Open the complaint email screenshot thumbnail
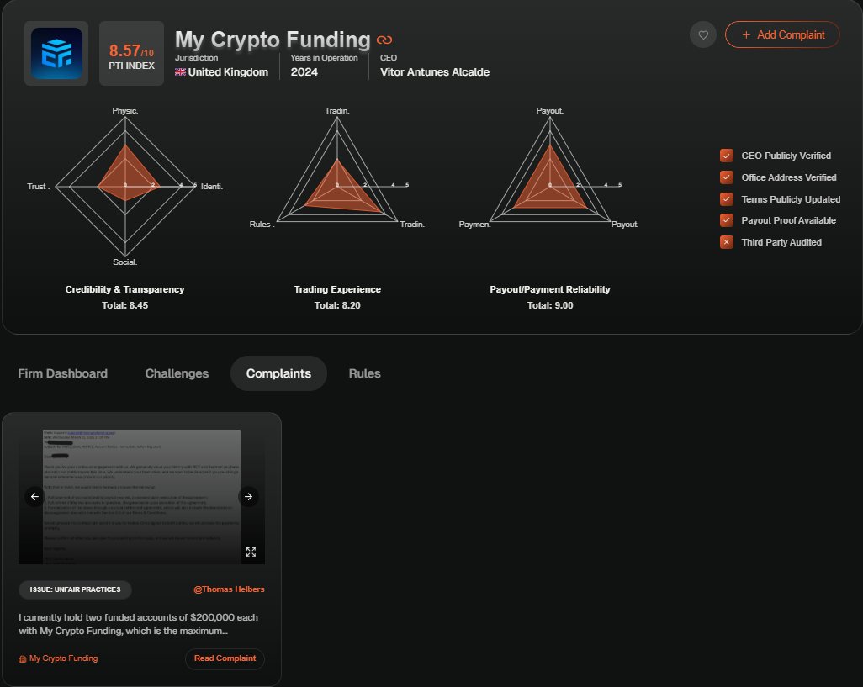 click(141, 497)
